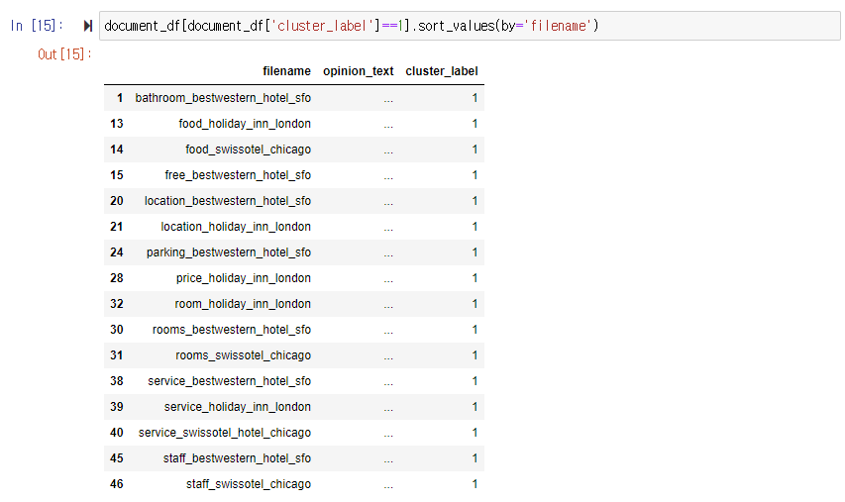This screenshot has height=502, width=845.
Task: Select the rooms_swissotel_chicago cell
Action: pyautogui.click(x=243, y=355)
